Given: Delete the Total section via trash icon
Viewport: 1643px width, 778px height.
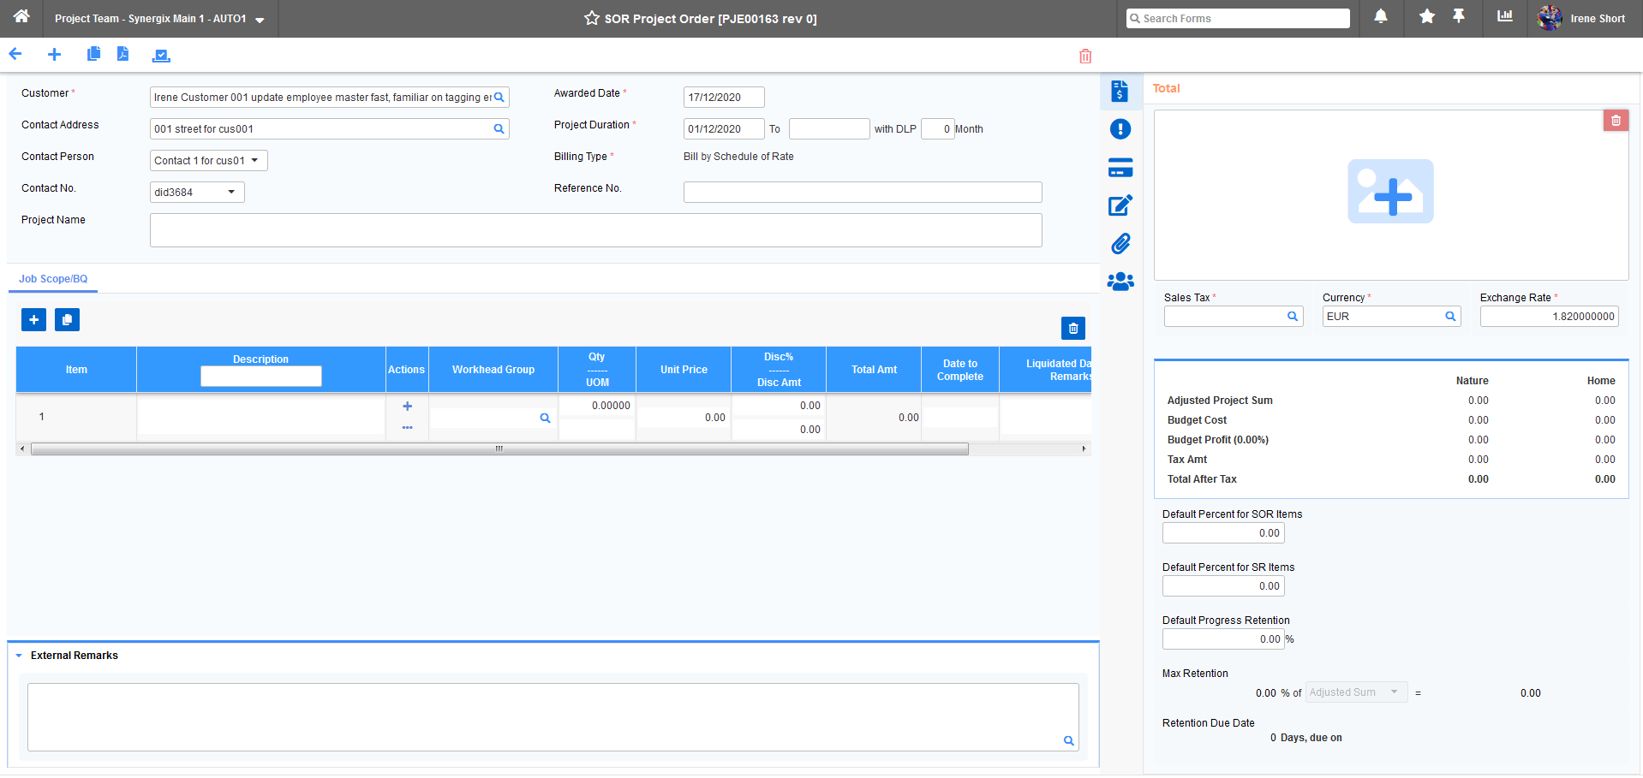Looking at the screenshot, I should click(x=1616, y=120).
